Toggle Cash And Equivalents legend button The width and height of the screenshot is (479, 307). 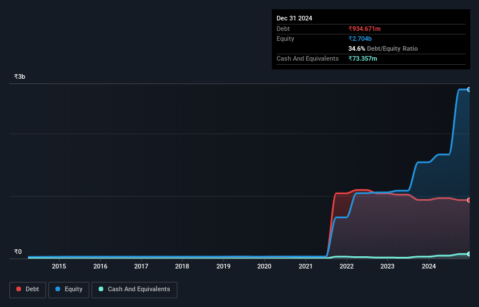pyautogui.click(x=134, y=289)
